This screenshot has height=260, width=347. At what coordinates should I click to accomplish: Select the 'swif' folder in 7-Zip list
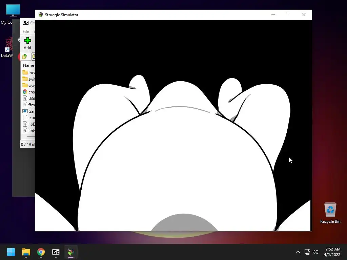[x=28, y=79]
